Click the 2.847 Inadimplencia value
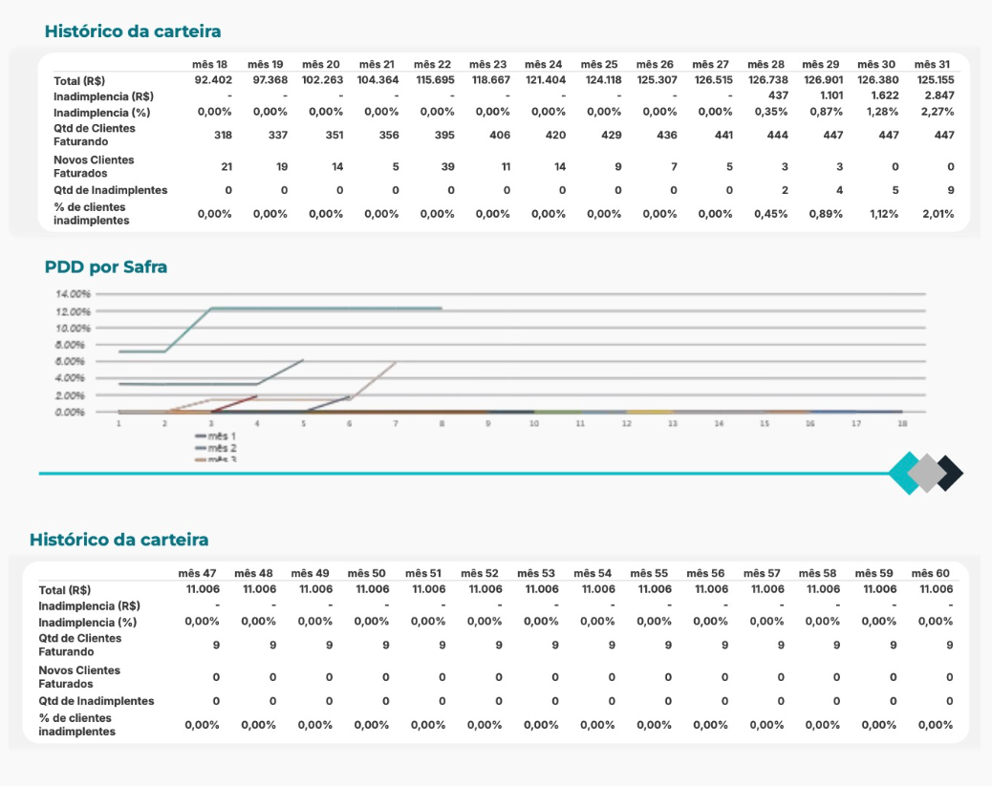Image resolution: width=992 pixels, height=786 pixels. [x=938, y=96]
